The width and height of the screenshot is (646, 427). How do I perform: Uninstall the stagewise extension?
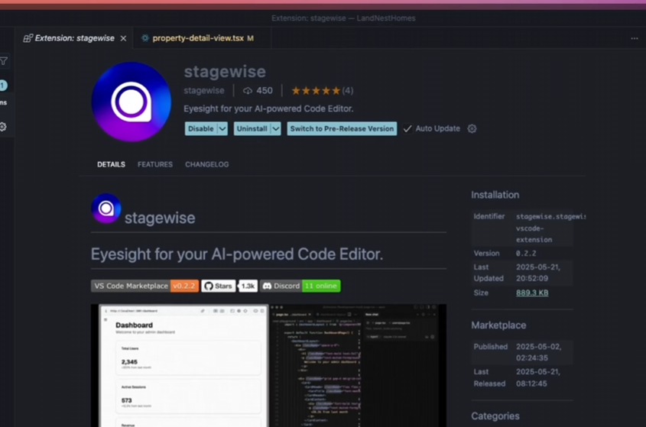[x=252, y=128]
